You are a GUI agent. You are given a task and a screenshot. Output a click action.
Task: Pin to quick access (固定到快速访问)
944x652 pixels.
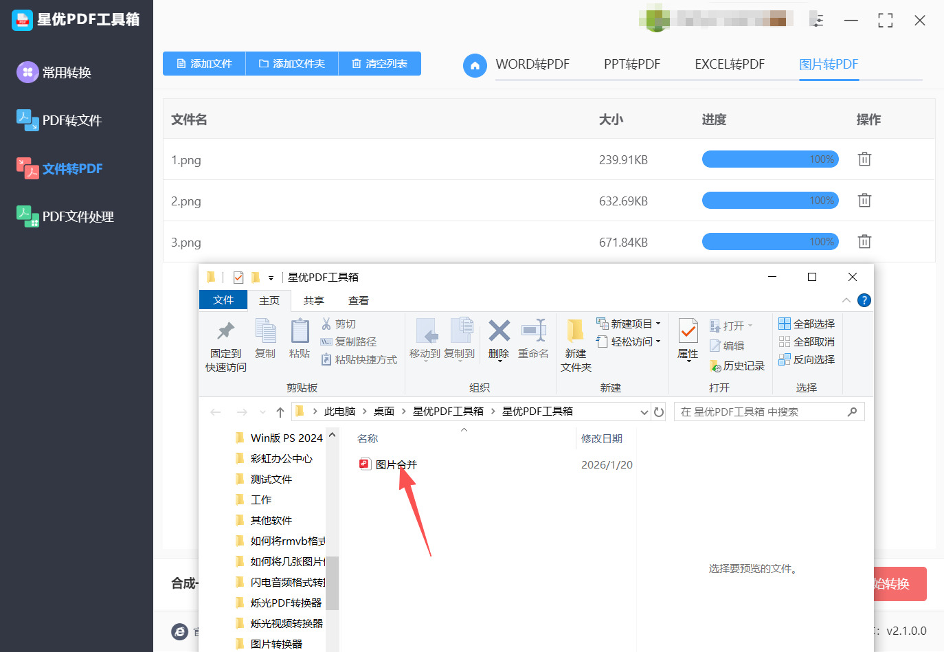pos(225,346)
